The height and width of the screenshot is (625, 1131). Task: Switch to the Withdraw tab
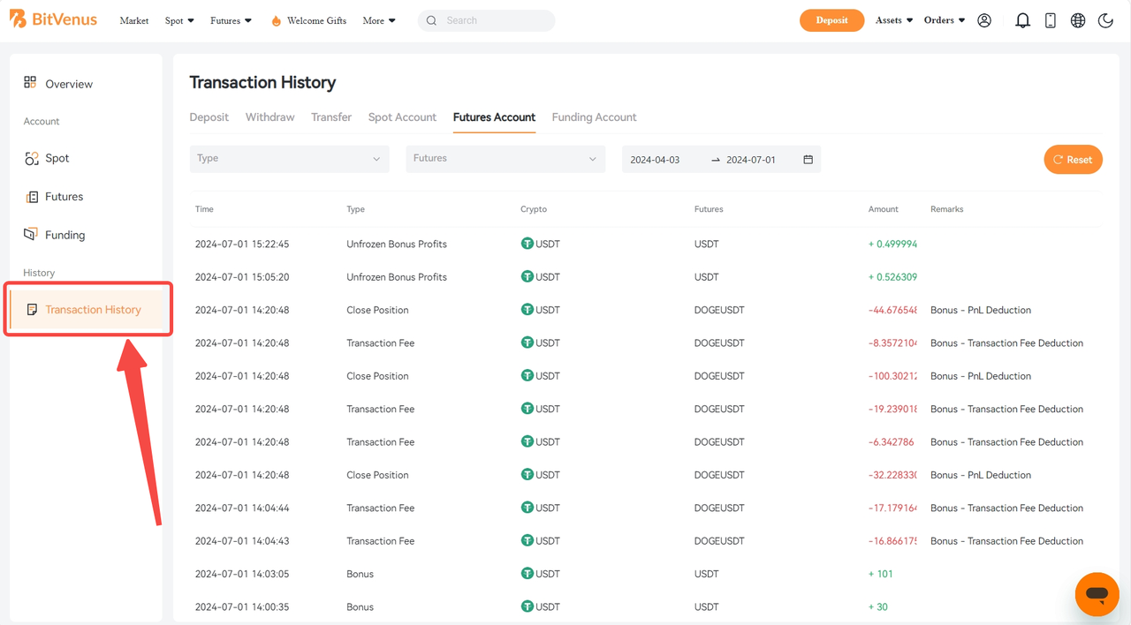click(x=269, y=117)
